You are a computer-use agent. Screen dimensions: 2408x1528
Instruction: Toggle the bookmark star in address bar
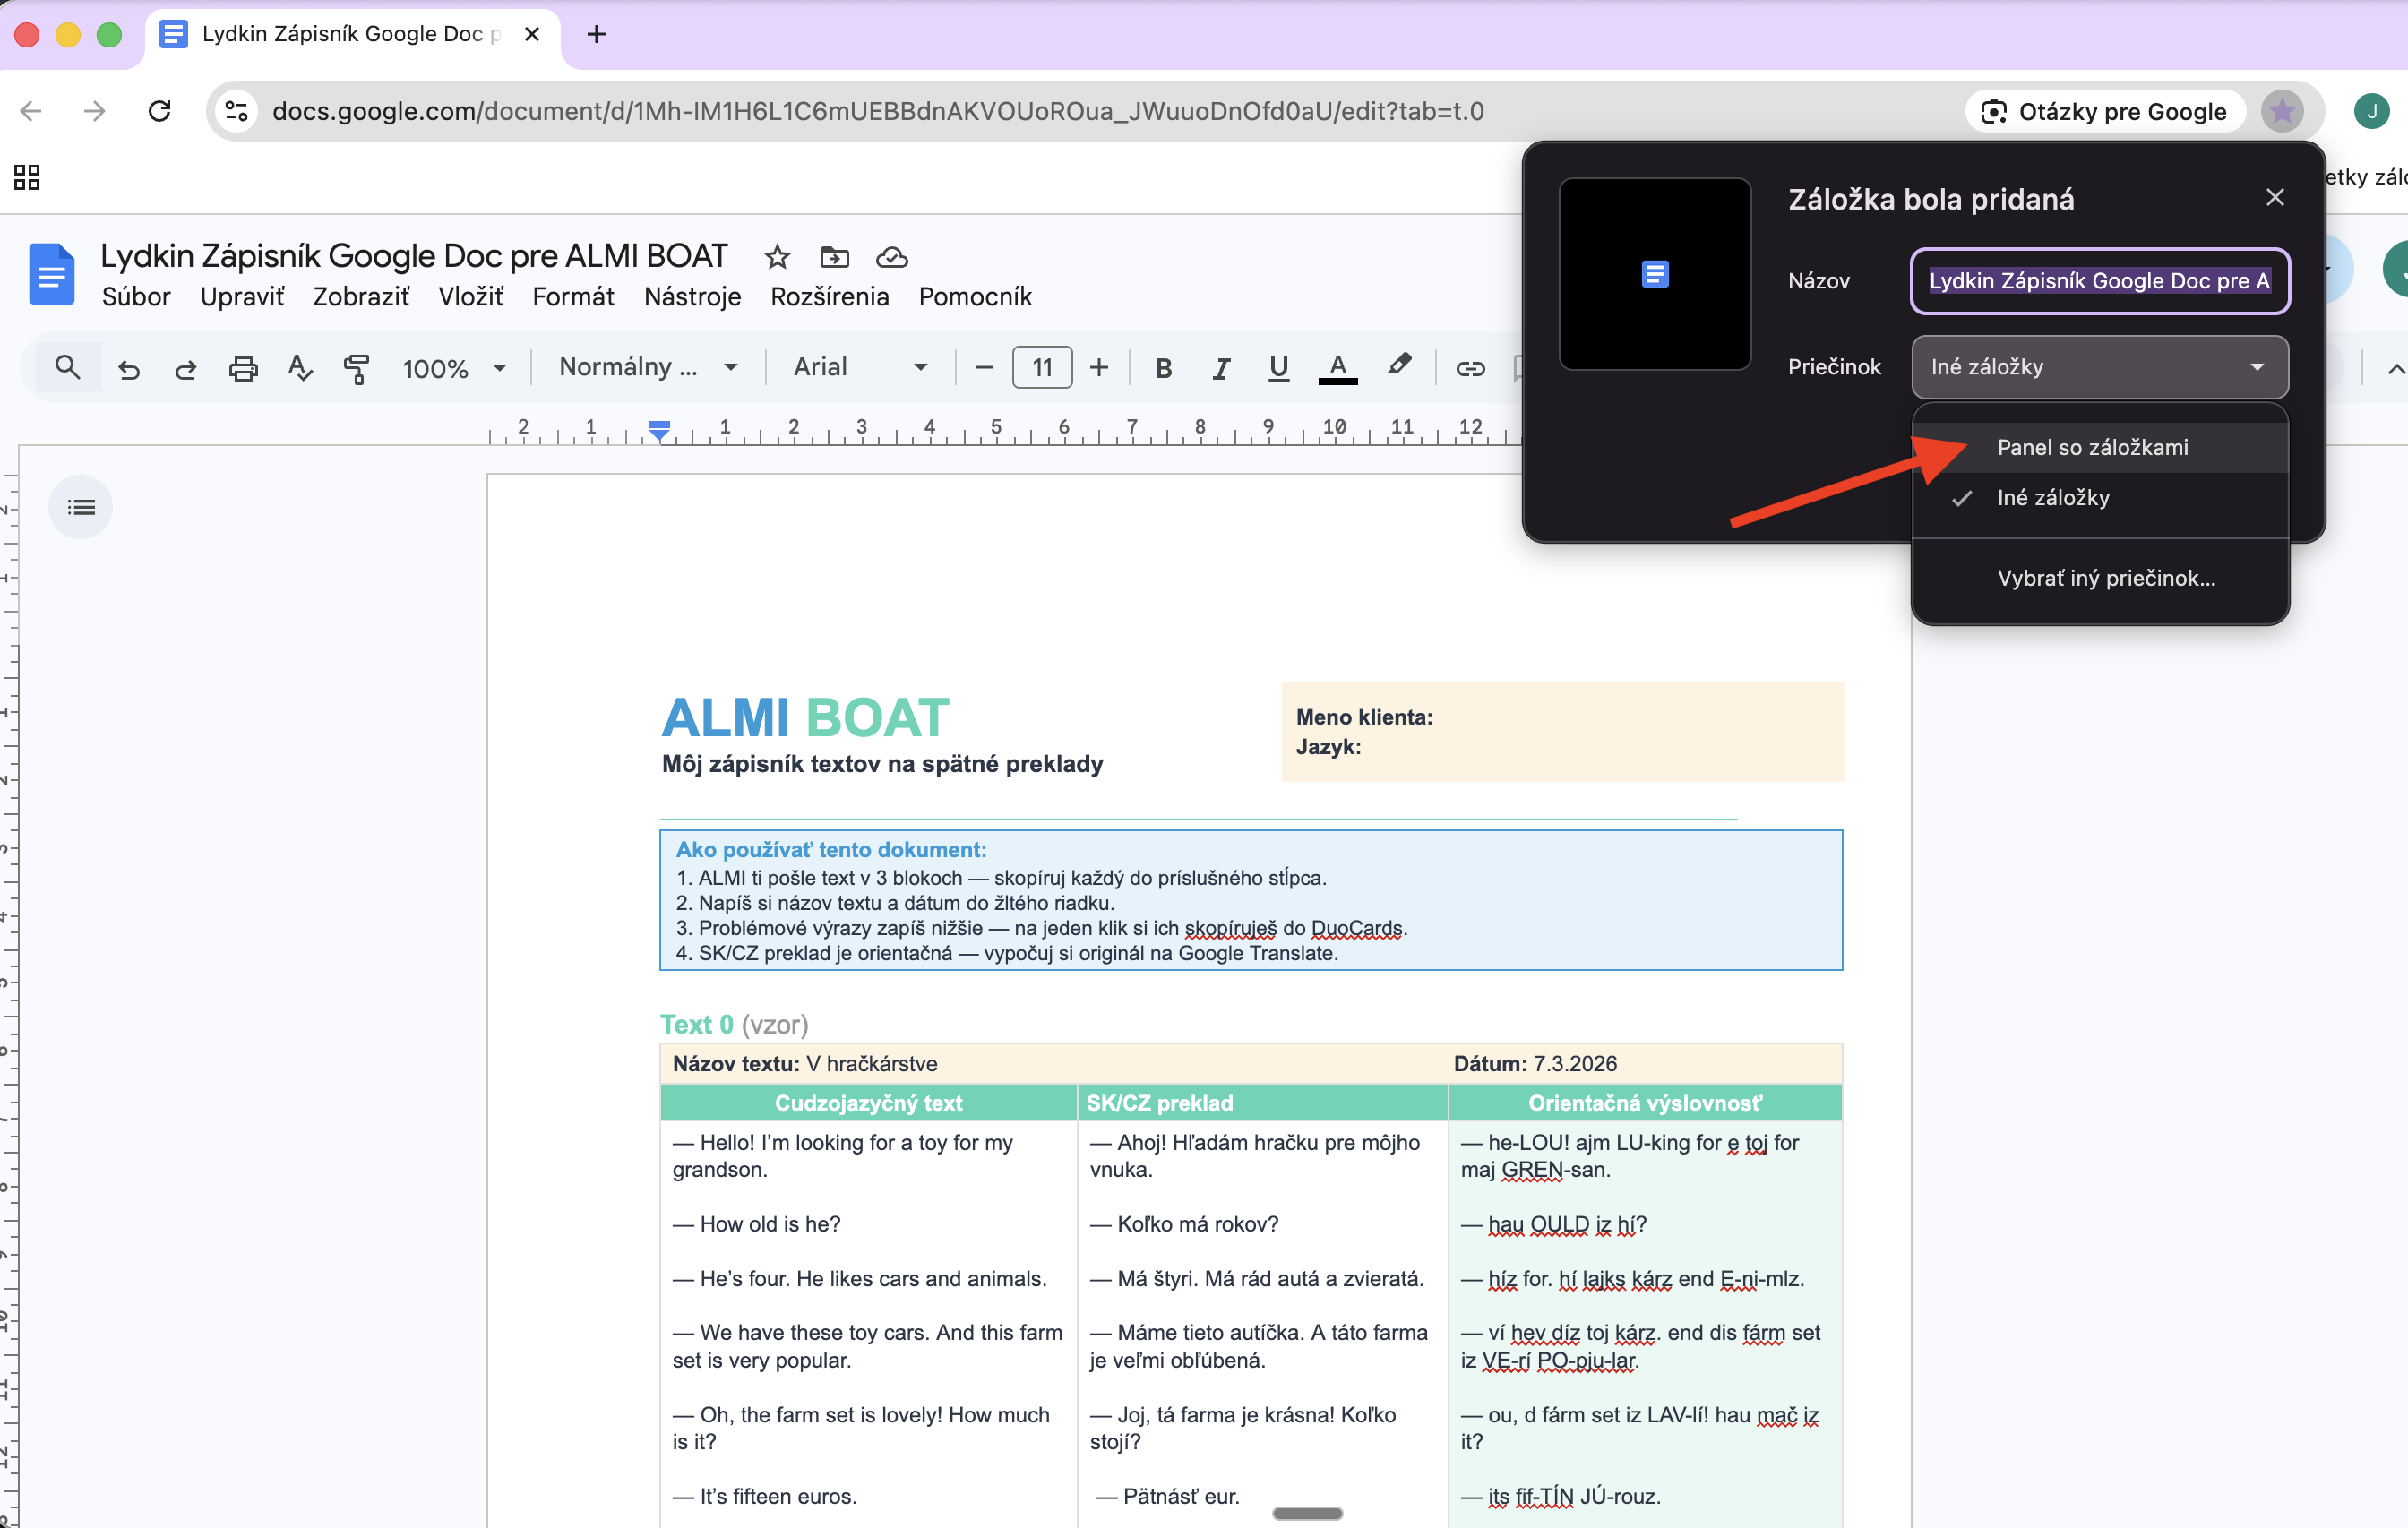point(2282,111)
